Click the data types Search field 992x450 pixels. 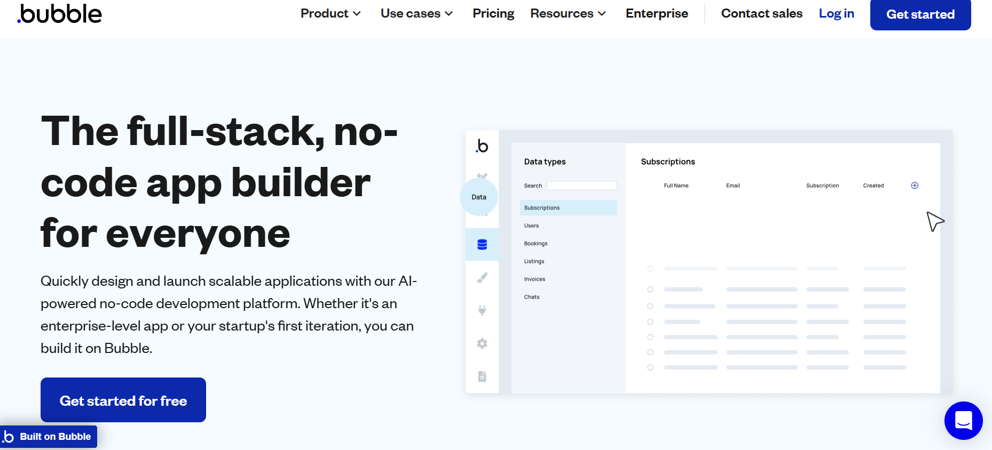(582, 186)
